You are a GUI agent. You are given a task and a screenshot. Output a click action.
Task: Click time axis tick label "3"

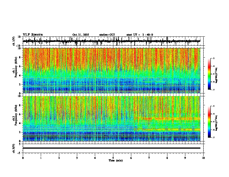click(x=77, y=158)
